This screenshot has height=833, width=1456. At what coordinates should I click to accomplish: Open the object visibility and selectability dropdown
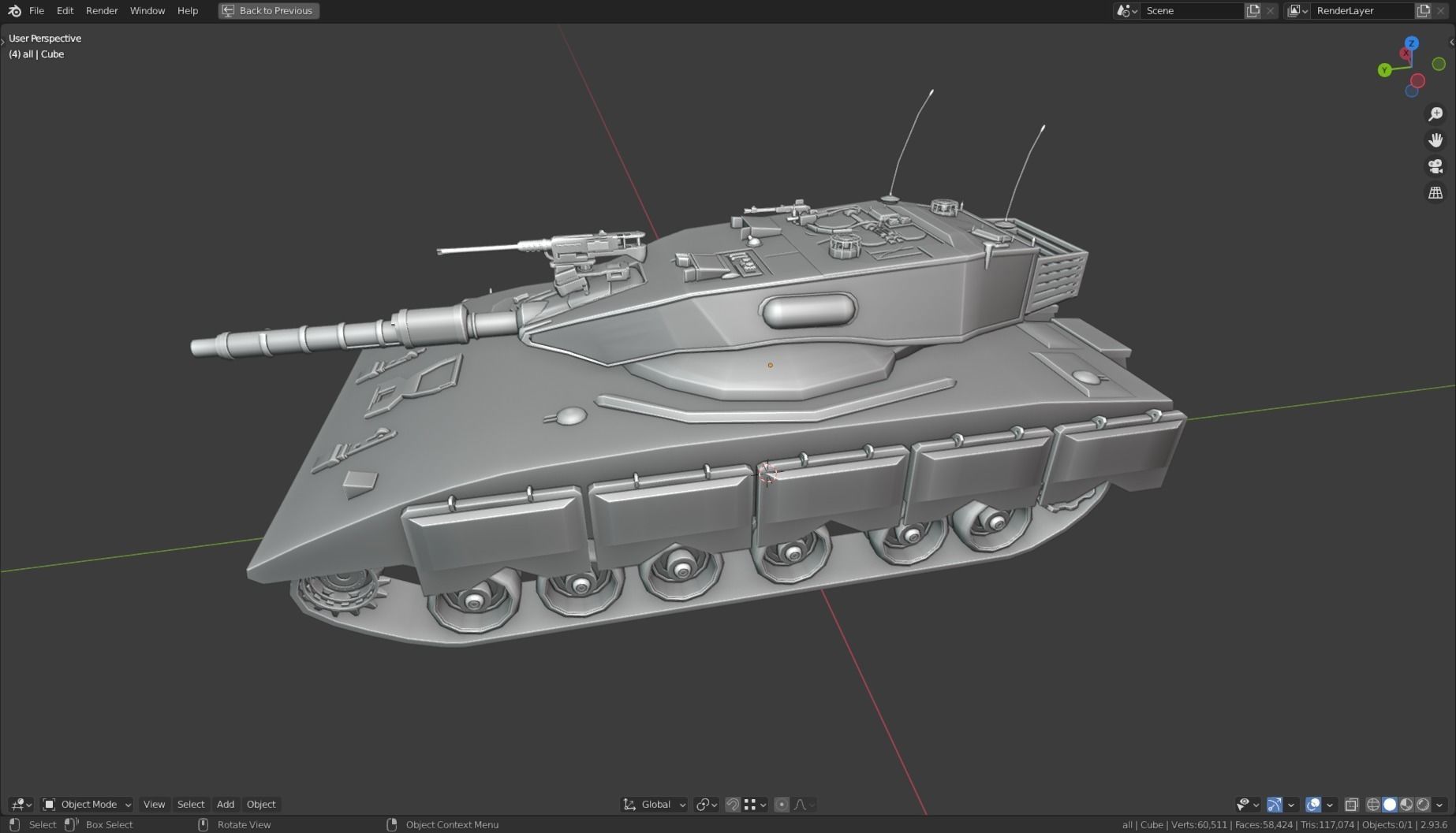click(x=1247, y=804)
